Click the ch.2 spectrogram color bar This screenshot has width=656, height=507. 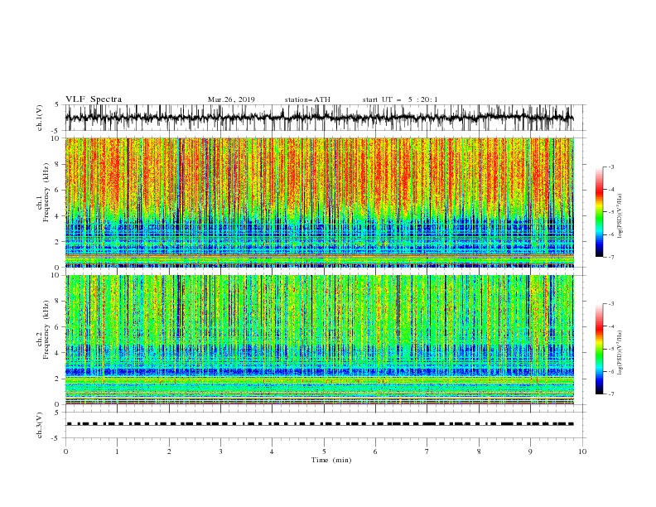point(599,349)
